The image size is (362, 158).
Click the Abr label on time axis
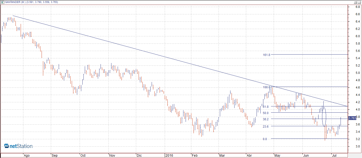pos(249,156)
